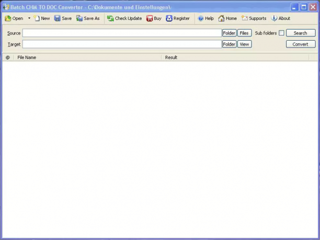Start conversion with Convert button

coord(301,44)
